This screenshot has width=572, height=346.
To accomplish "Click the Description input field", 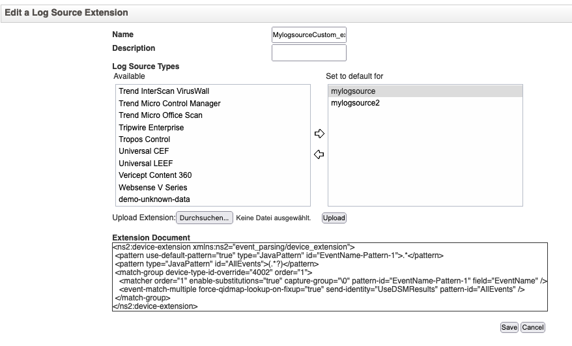I will (309, 53).
